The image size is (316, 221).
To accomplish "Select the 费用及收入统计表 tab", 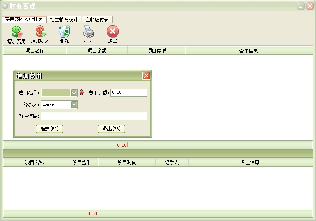I will [24, 19].
